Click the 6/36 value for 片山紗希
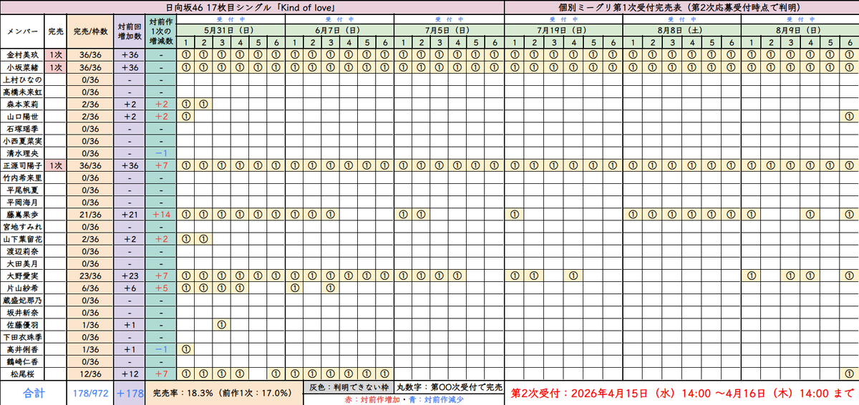 [x=89, y=287]
